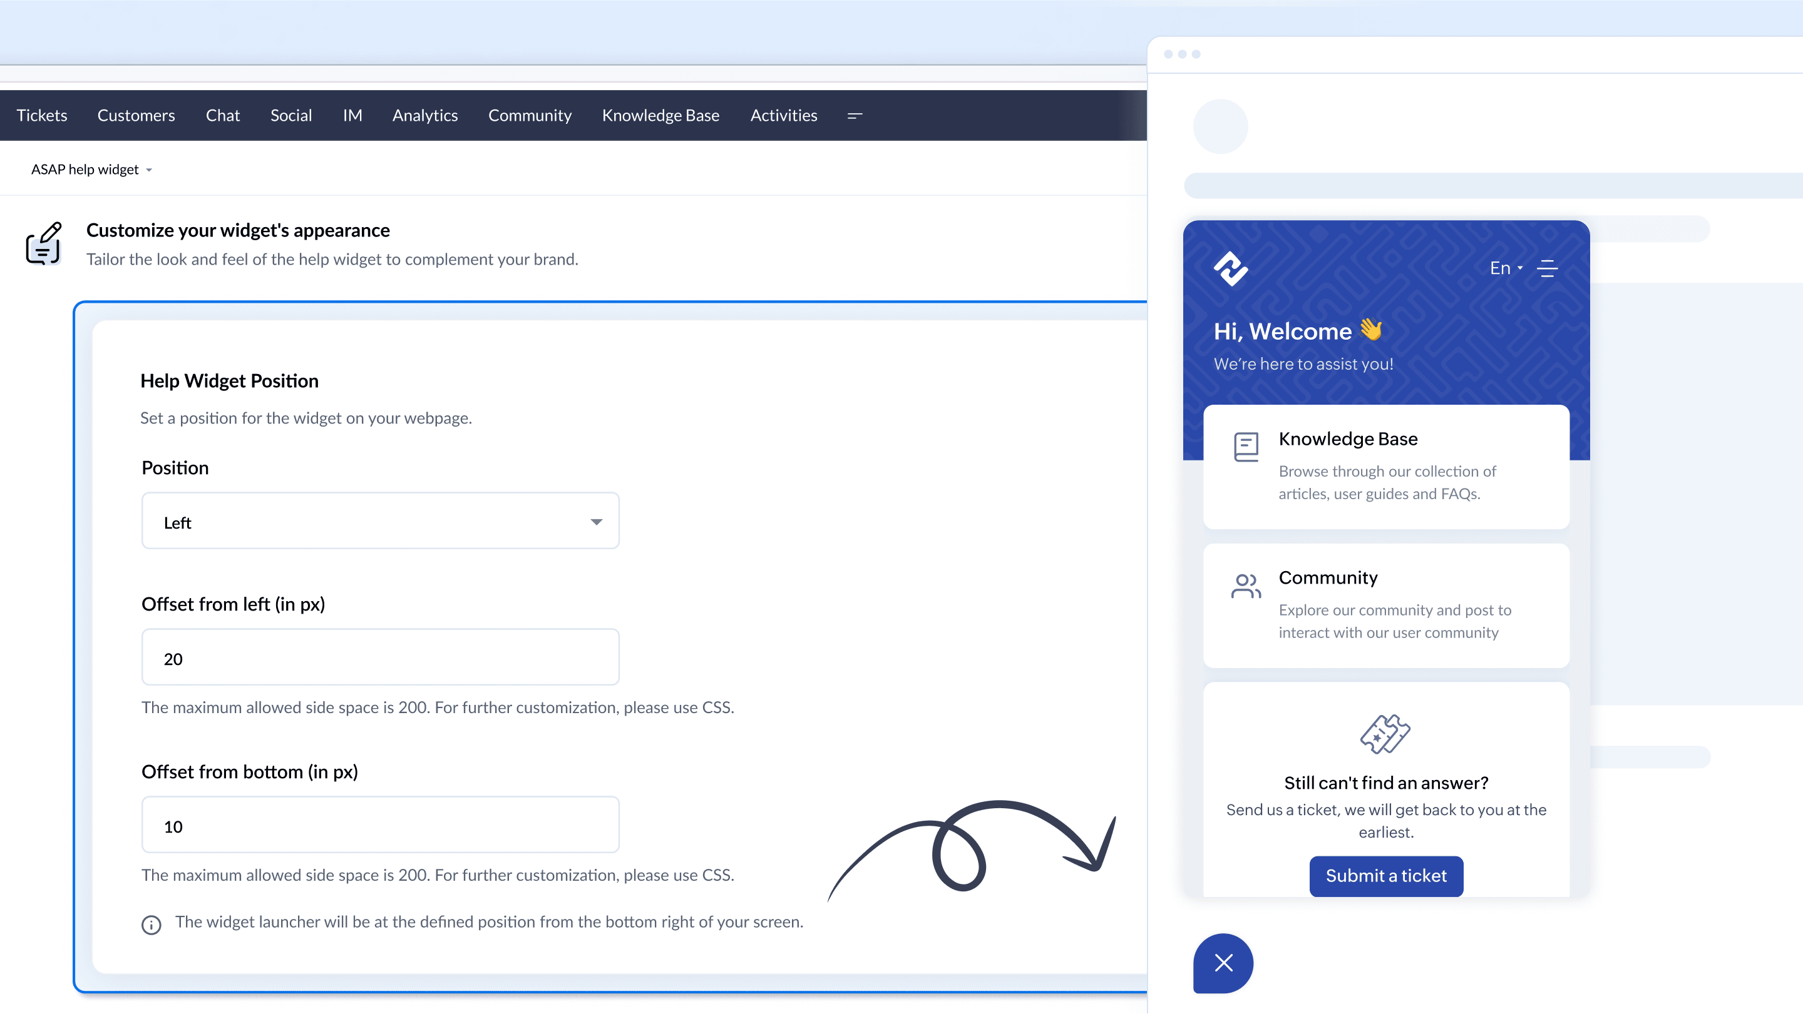Click the Community people icon in widget
This screenshot has height=1014, width=1803.
pos(1246,586)
